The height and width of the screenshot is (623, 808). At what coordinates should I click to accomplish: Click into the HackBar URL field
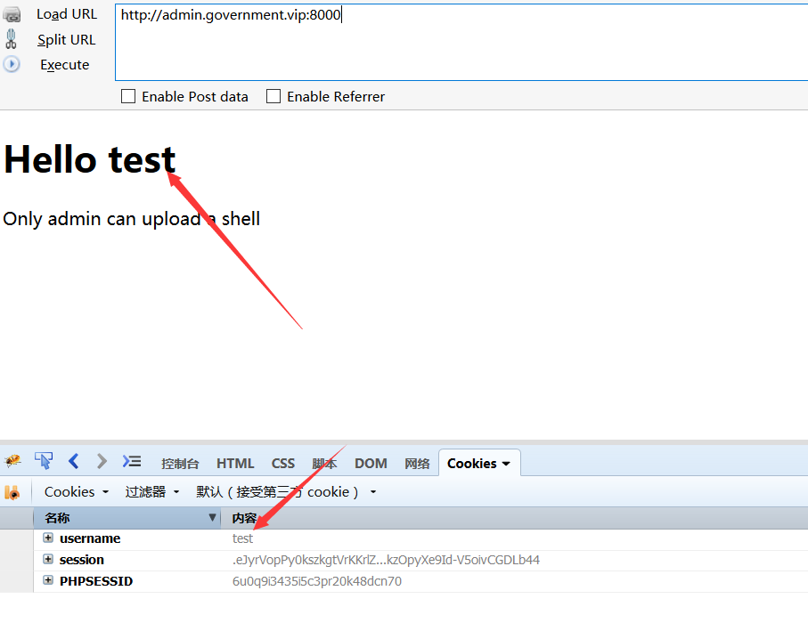click(461, 42)
